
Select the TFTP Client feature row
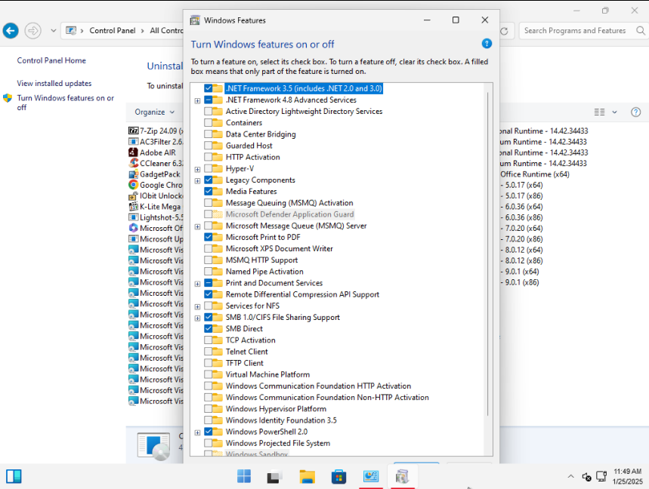pyautogui.click(x=244, y=363)
